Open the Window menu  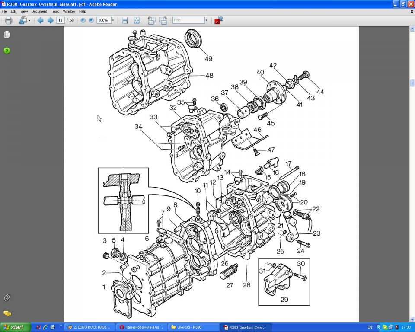69,11
